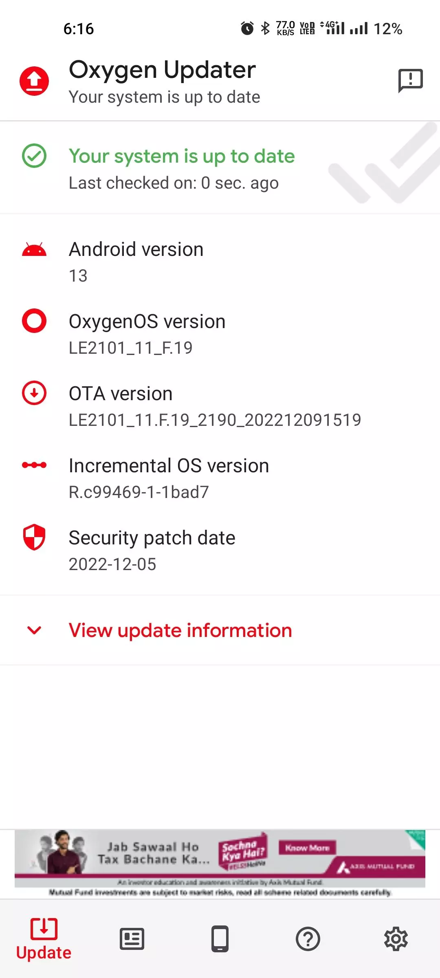Open the News tab icon in bottom bar
440x978 pixels.
[x=132, y=939]
